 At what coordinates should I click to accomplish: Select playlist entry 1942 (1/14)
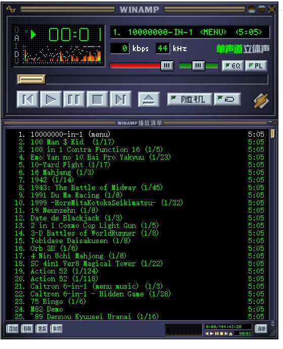point(52,180)
